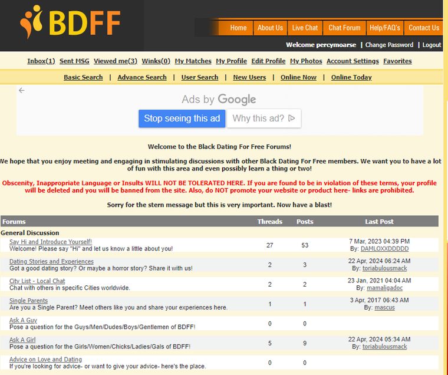Open Advice on Love and Dating forum
The height and width of the screenshot is (375, 448).
(46, 360)
